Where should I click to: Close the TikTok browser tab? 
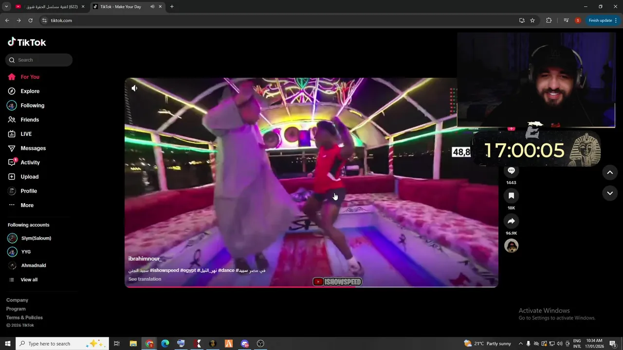160,7
